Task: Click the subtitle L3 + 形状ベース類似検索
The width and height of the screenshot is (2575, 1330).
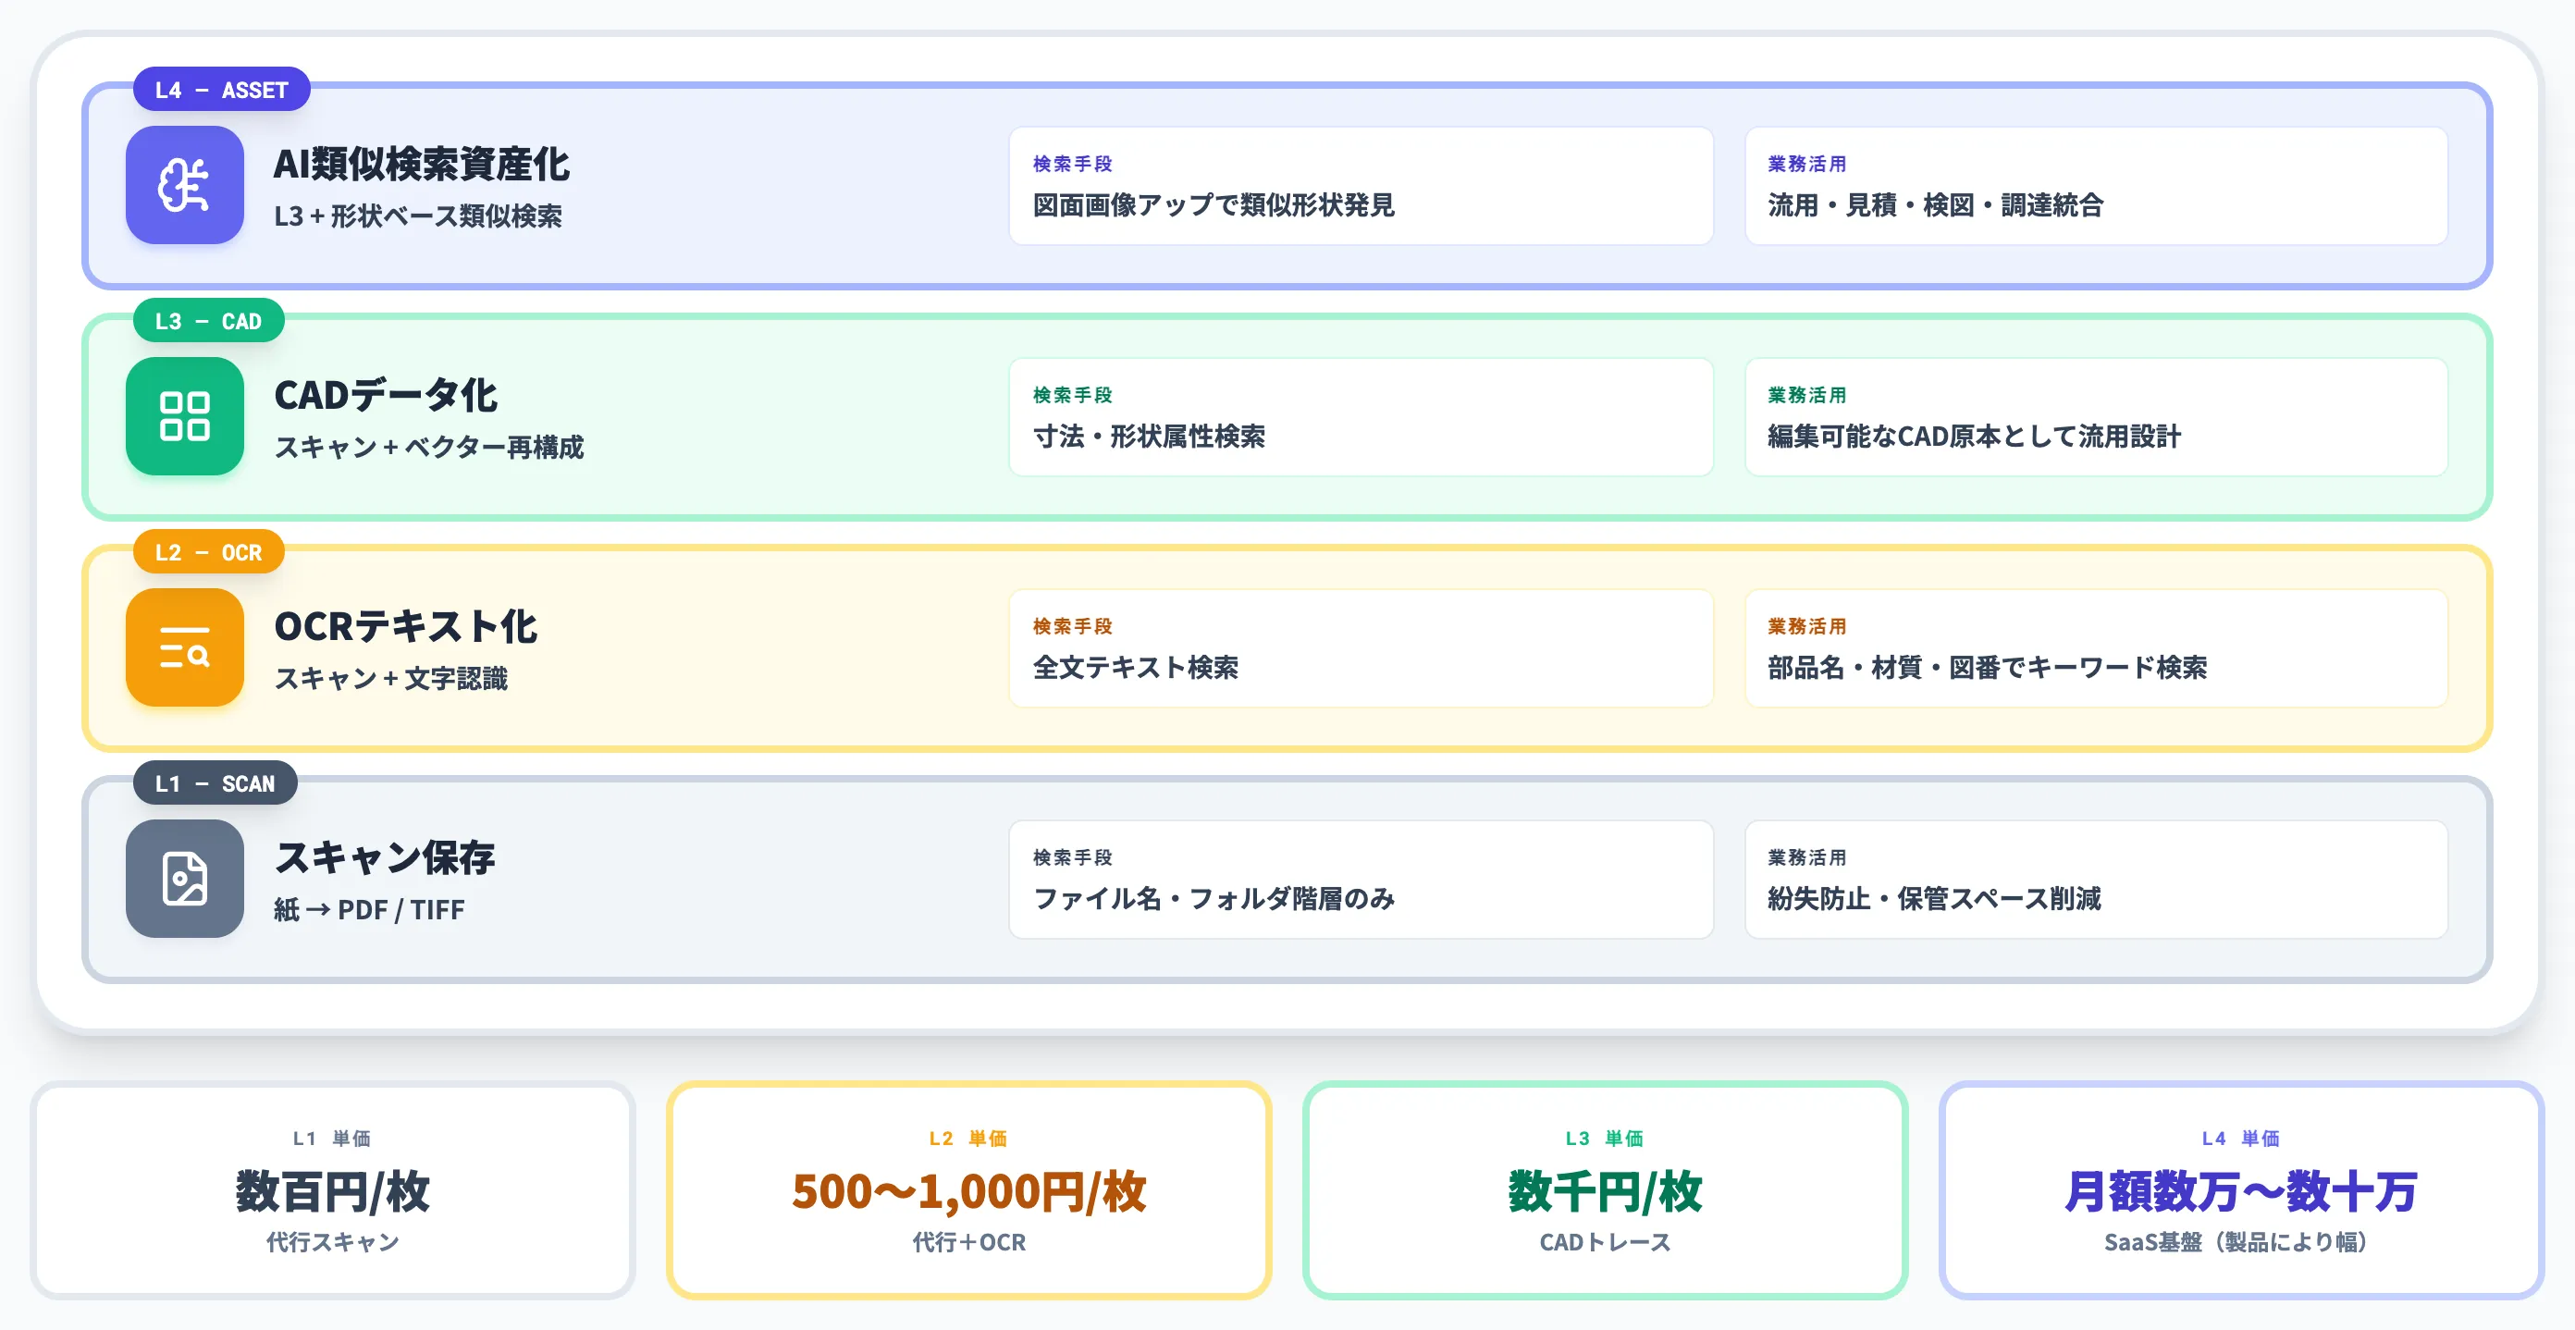Action: [418, 216]
